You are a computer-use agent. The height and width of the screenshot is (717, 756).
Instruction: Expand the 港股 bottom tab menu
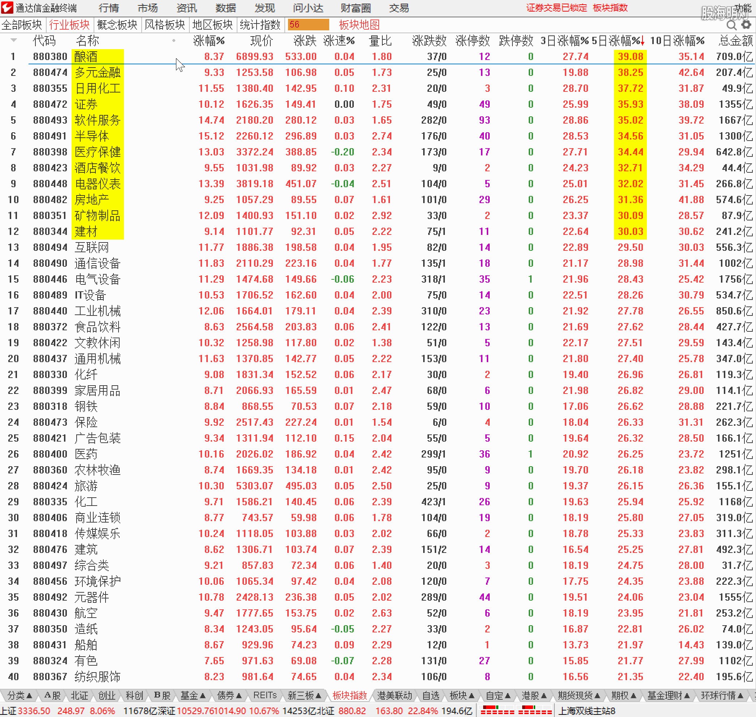tap(534, 695)
